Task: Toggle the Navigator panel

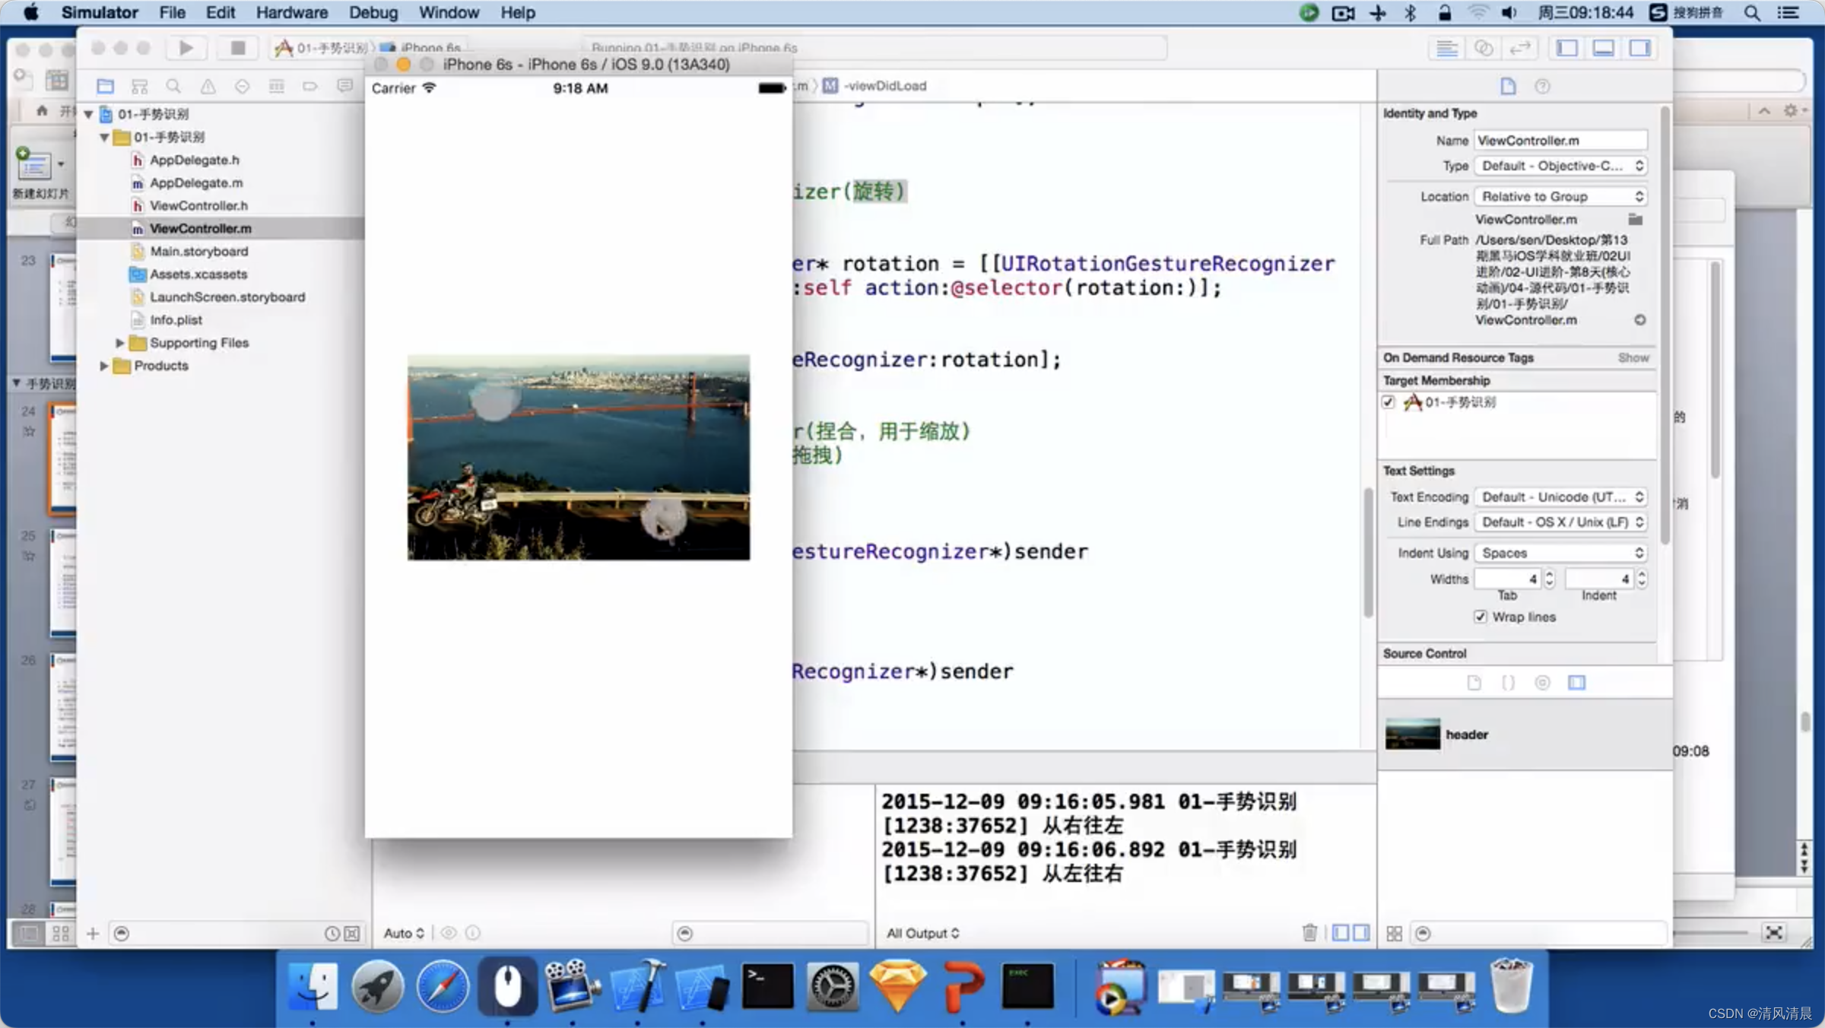Action: click(1566, 48)
